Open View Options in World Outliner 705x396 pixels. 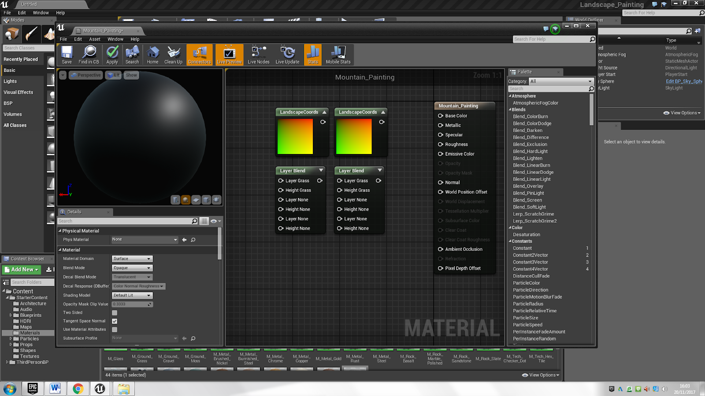682,113
